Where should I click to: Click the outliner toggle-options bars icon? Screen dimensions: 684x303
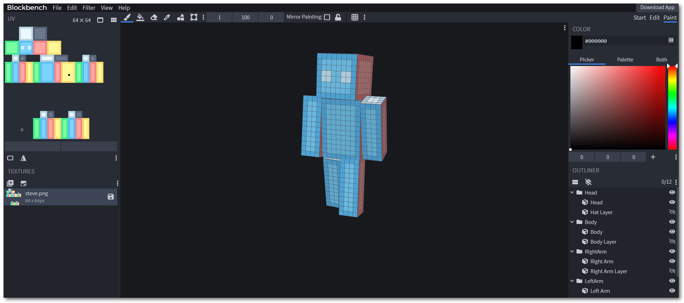click(575, 182)
